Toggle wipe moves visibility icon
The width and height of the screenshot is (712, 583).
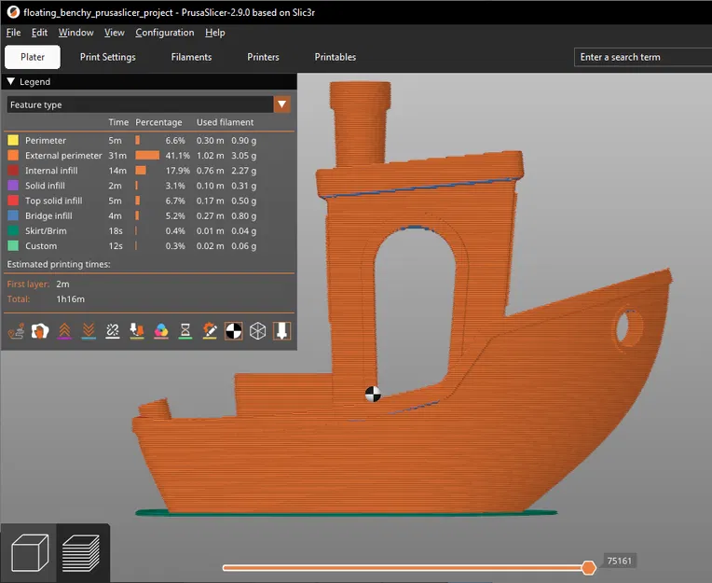click(x=40, y=331)
